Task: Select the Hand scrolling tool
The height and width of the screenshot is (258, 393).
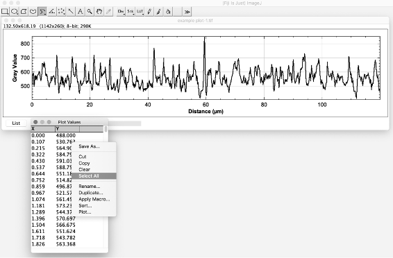Action: 99,12
